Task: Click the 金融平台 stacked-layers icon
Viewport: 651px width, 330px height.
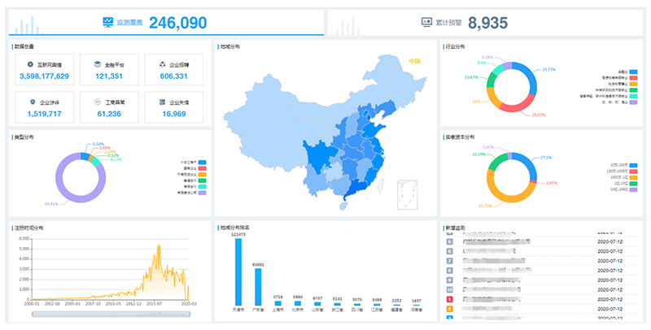Action: coord(98,63)
